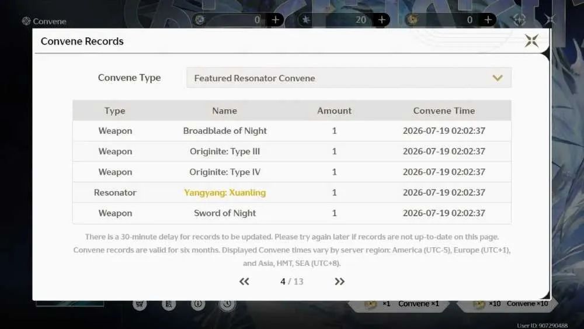584x329 pixels.
Task: Click Convene time of Broadblade of Night row
Action: [444, 131]
